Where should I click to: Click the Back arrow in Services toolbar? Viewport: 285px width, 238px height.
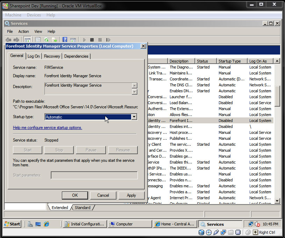pos(8,39)
